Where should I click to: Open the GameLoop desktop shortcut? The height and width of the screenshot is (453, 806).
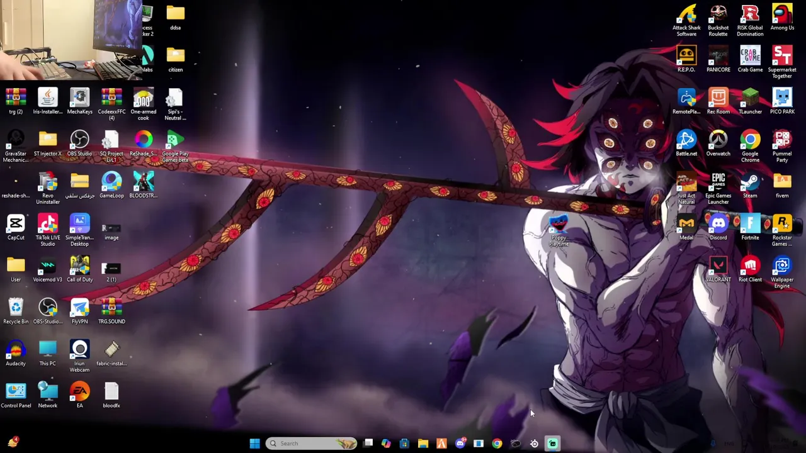(111, 186)
